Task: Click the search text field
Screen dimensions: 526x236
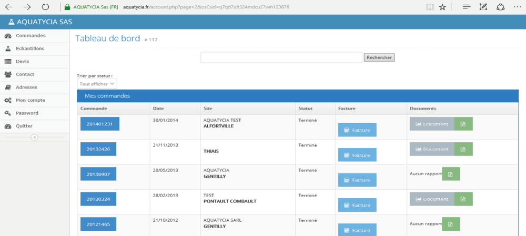Action: coord(281,58)
